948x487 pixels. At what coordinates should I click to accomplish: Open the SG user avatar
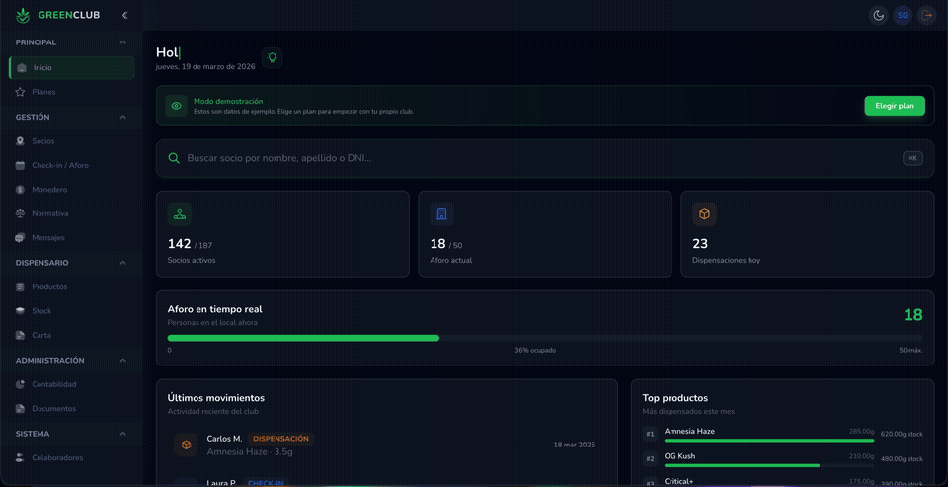[903, 15]
